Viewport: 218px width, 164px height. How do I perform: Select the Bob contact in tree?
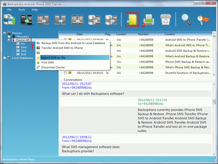[x=24, y=54]
